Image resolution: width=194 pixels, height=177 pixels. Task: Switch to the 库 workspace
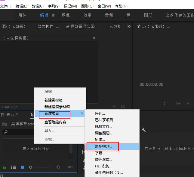pyautogui.click(x=128, y=15)
